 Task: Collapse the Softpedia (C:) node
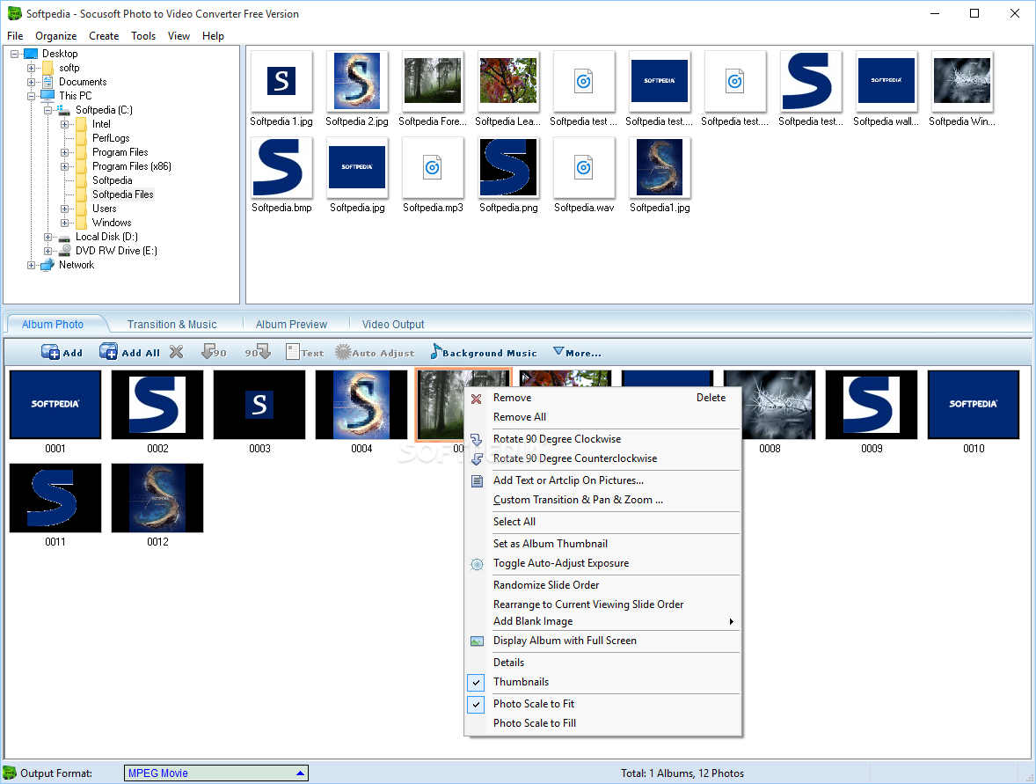(47, 110)
